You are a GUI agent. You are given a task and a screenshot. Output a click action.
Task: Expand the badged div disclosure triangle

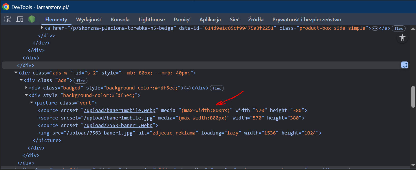26,88
